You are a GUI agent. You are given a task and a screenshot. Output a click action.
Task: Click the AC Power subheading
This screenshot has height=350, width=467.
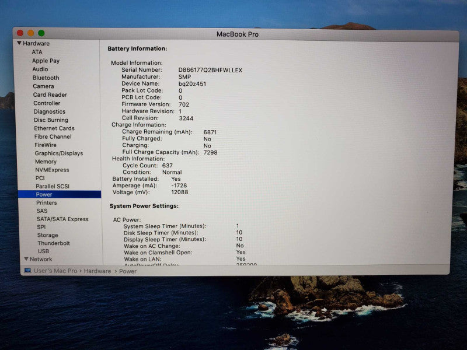click(127, 220)
